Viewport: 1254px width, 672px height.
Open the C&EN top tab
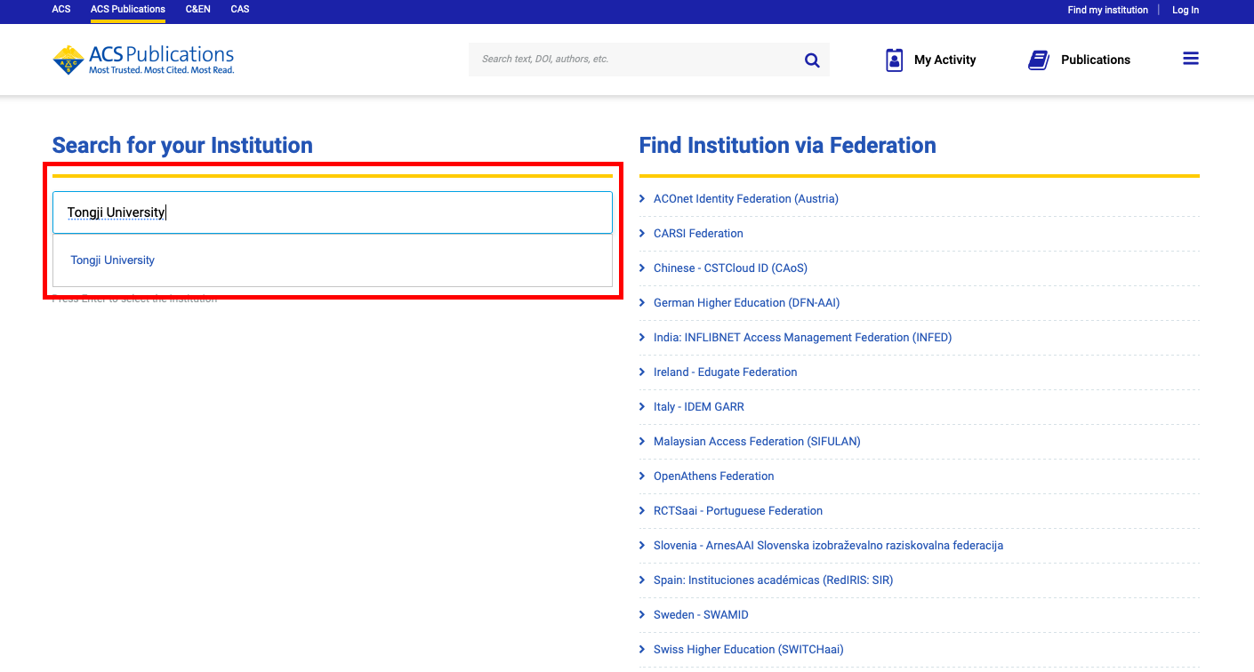tap(198, 10)
